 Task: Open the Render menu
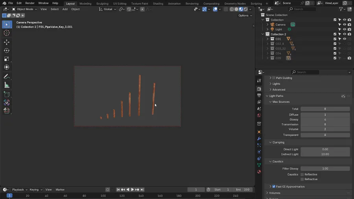pyautogui.click(x=30, y=3)
